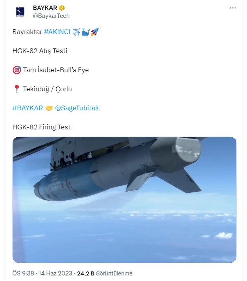This screenshot has width=247, height=281.
Task: Click the gold verified badge
Action: [62, 8]
